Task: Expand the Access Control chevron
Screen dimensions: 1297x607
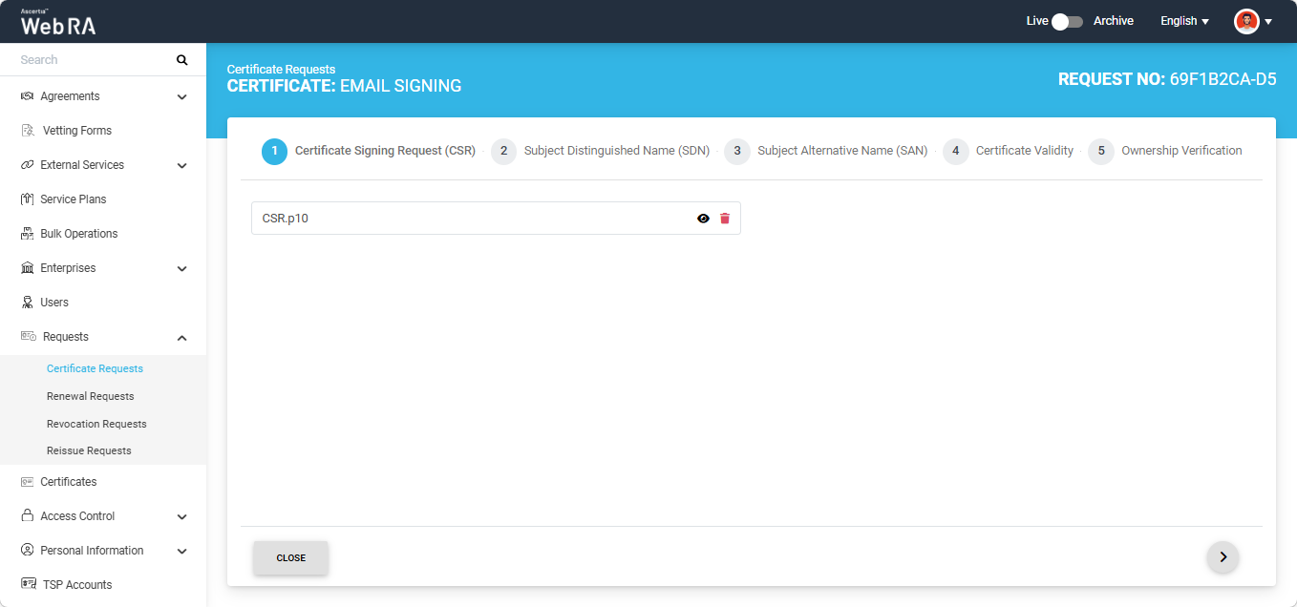Action: (182, 517)
